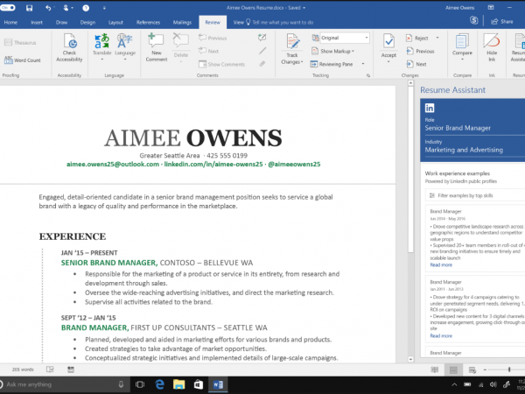
Task: Toggle Track Changes
Action: point(292,49)
